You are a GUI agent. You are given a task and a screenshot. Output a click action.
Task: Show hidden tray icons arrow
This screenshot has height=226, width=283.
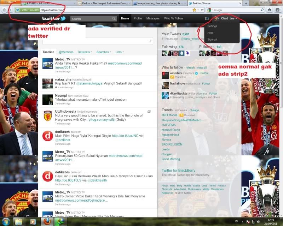click(243, 222)
